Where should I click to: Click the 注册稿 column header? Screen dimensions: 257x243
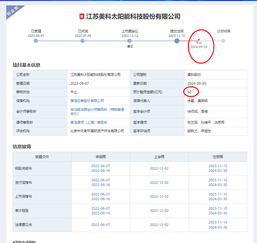pyautogui.click(x=218, y=157)
